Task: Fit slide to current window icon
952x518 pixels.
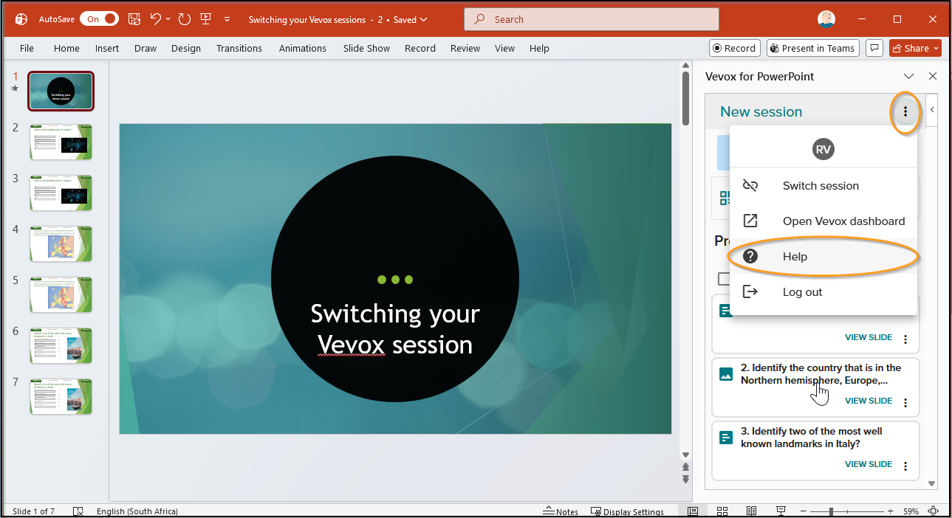Action: click(933, 511)
